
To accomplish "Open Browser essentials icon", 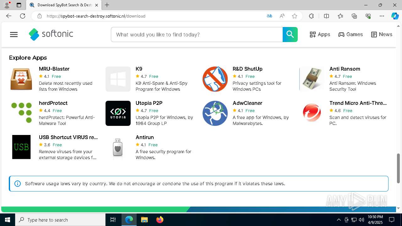I will pos(368,16).
